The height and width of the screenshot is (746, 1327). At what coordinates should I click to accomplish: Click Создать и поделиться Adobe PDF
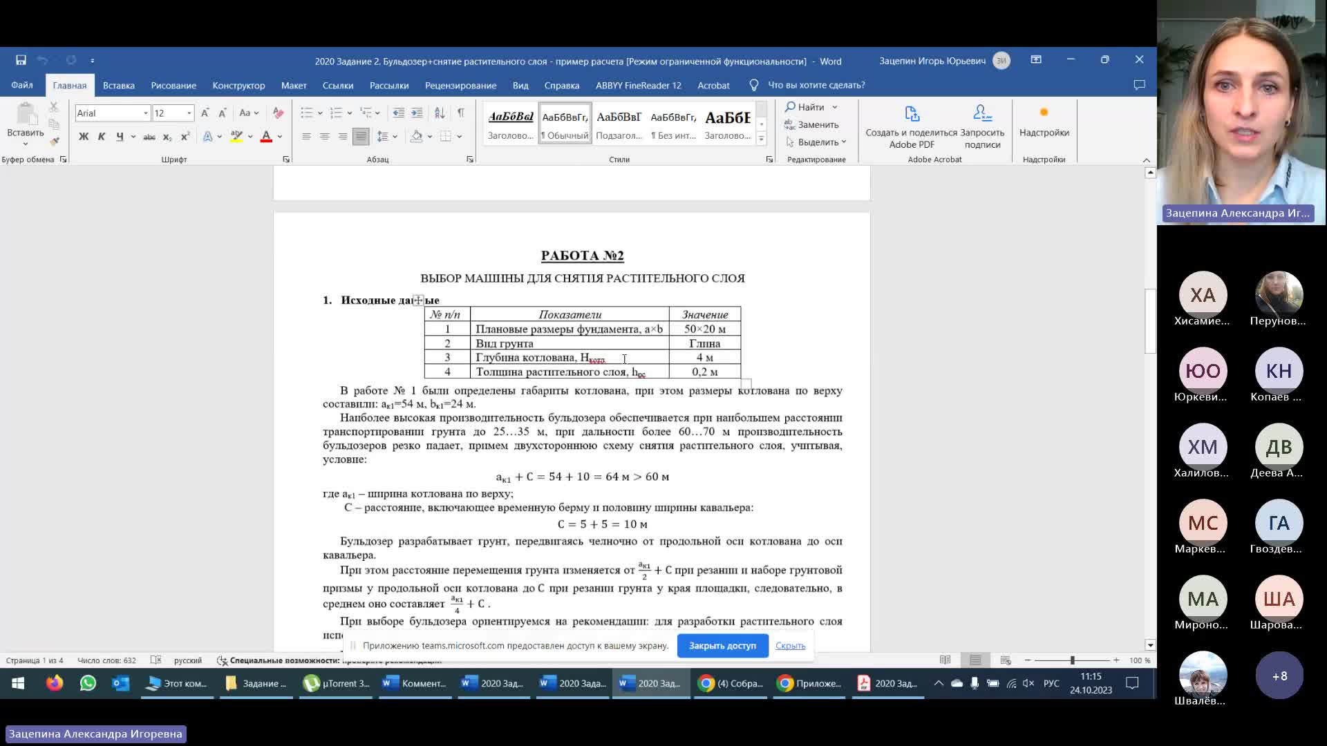[x=911, y=126]
